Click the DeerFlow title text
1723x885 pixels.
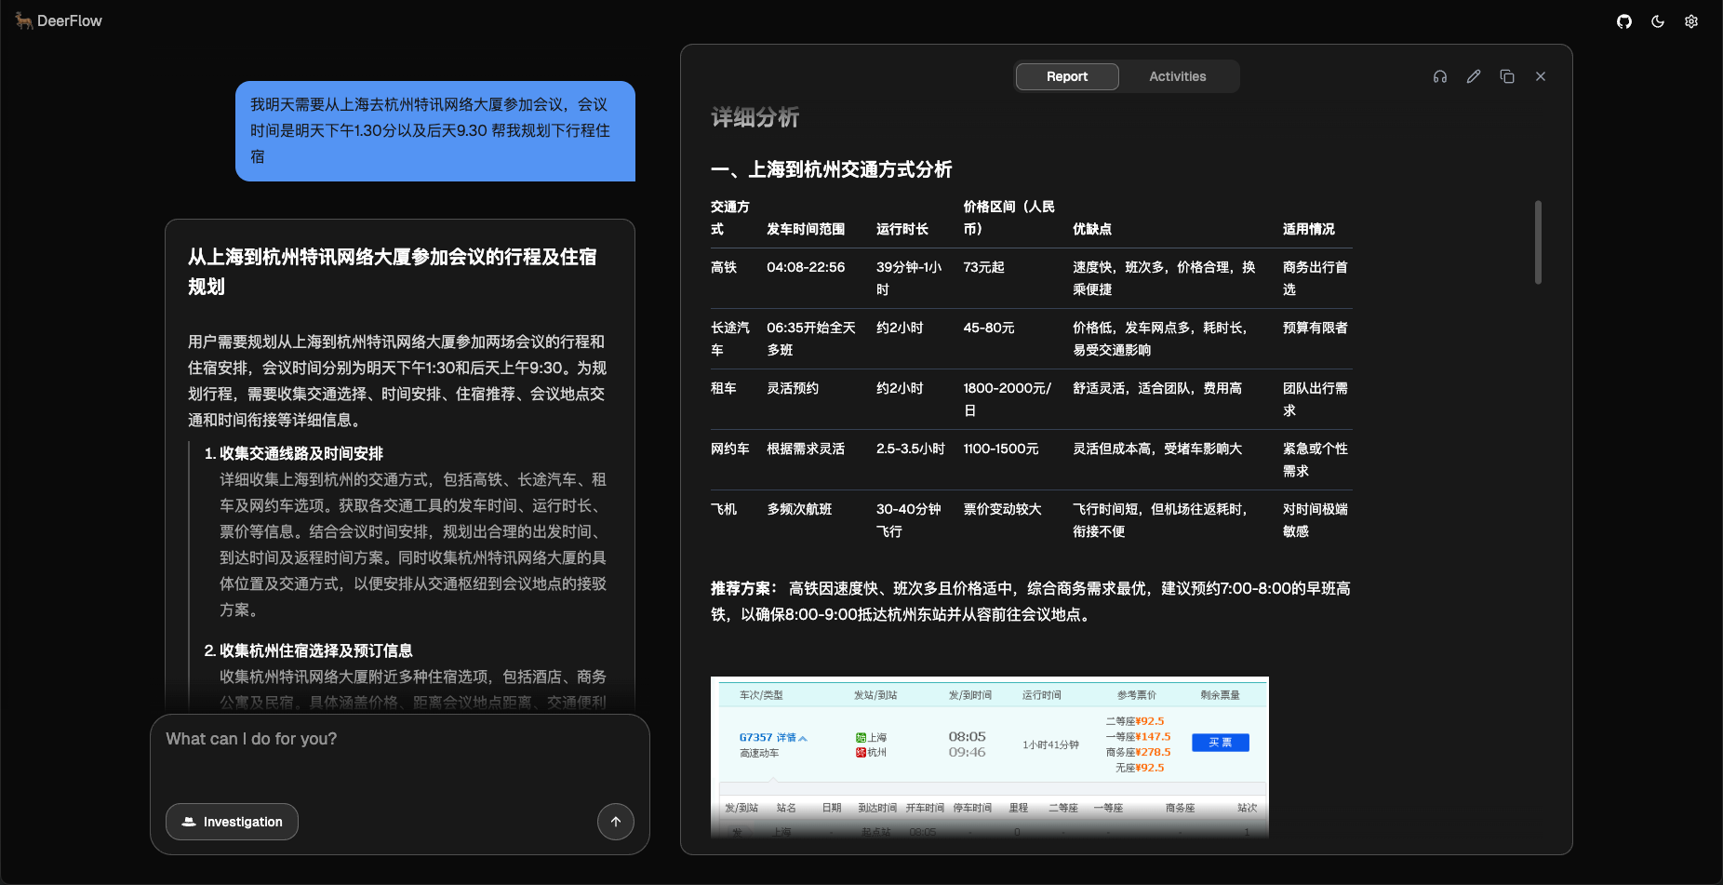(x=70, y=20)
